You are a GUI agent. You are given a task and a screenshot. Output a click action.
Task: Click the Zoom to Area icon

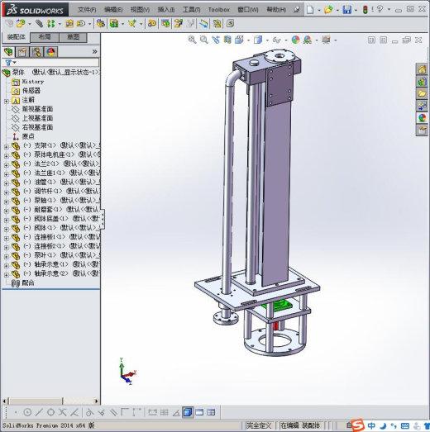click(203, 40)
